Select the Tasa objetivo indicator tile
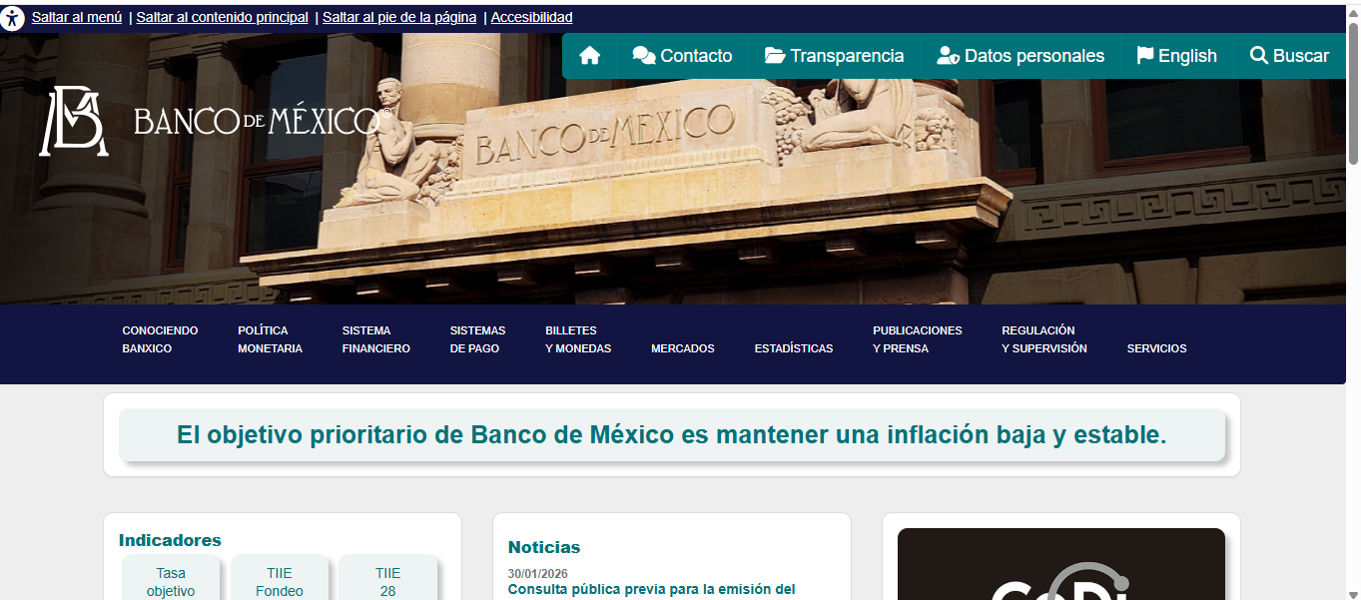The image size is (1361, 600). [171, 579]
